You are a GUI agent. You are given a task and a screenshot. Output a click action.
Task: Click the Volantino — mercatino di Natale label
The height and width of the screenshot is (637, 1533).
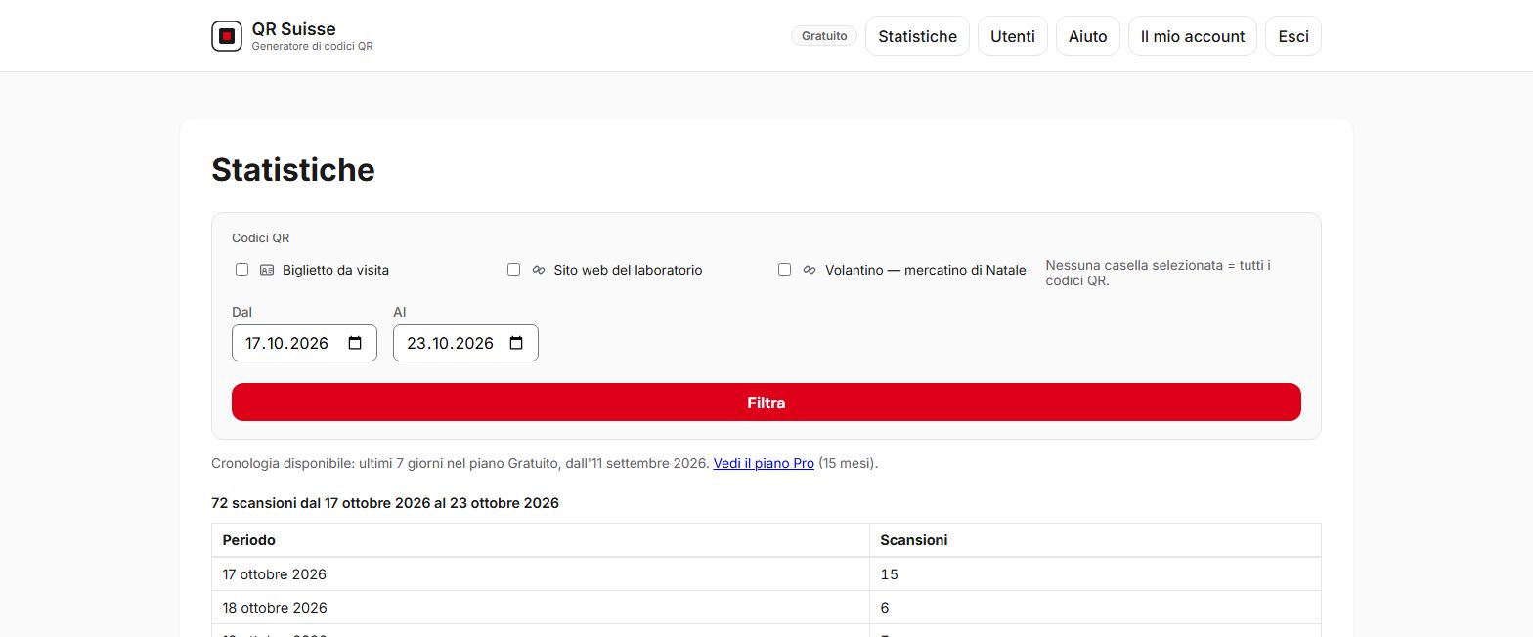tap(926, 270)
